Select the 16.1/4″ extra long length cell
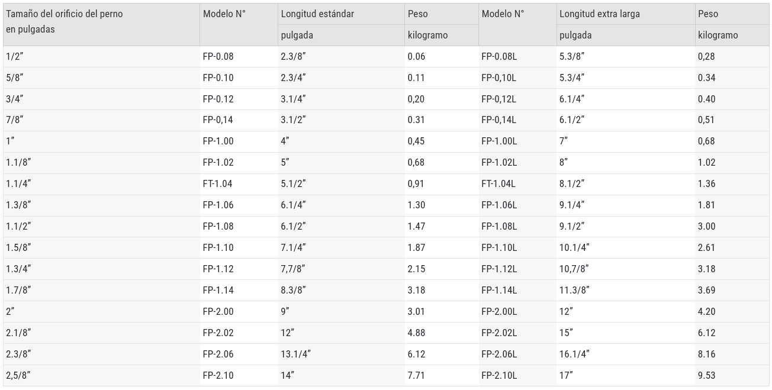This screenshot has height=390, width=772. [625, 354]
